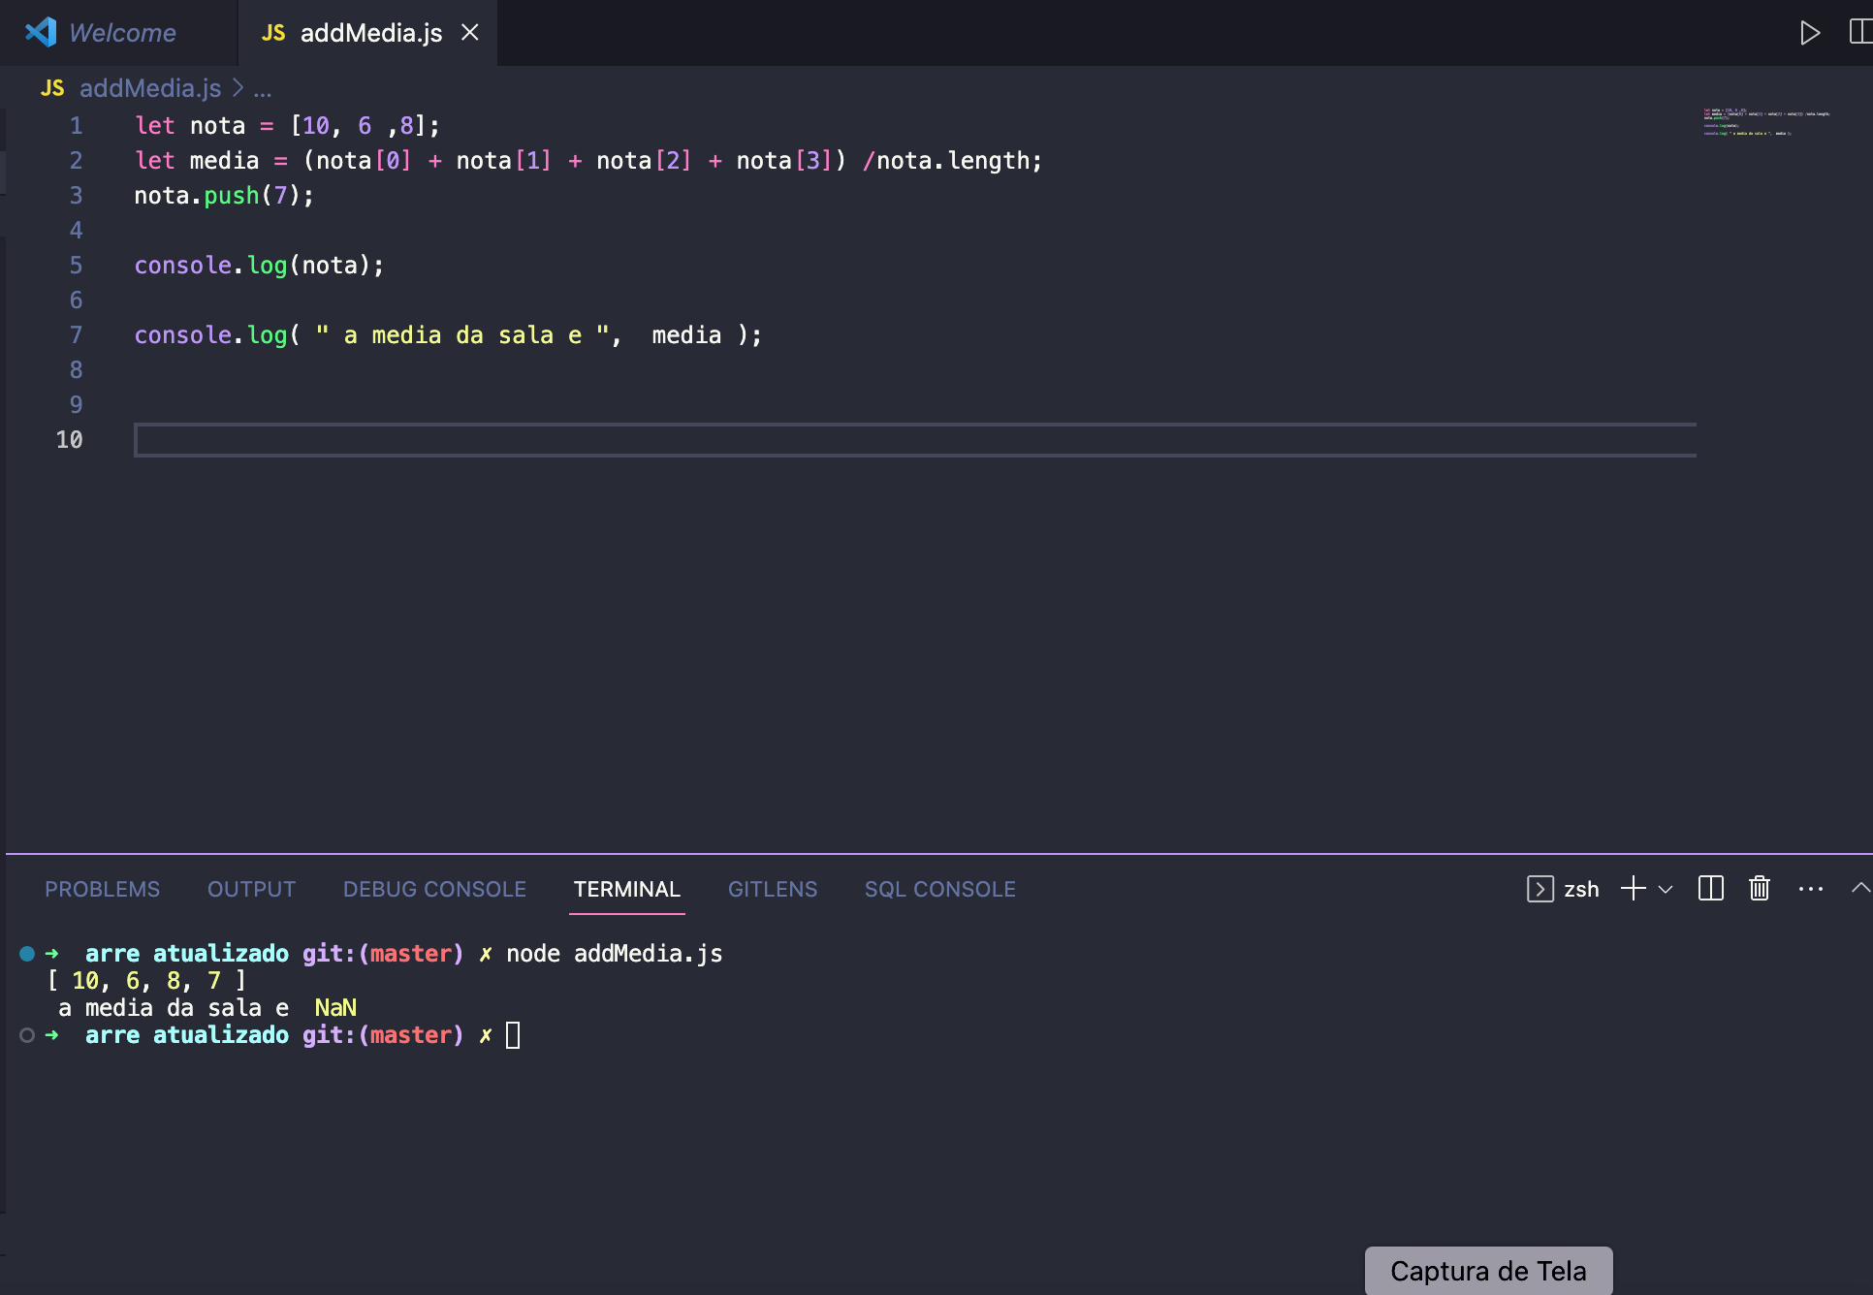Click line number 7 in the gutter
The height and width of the screenshot is (1295, 1873).
click(x=76, y=335)
